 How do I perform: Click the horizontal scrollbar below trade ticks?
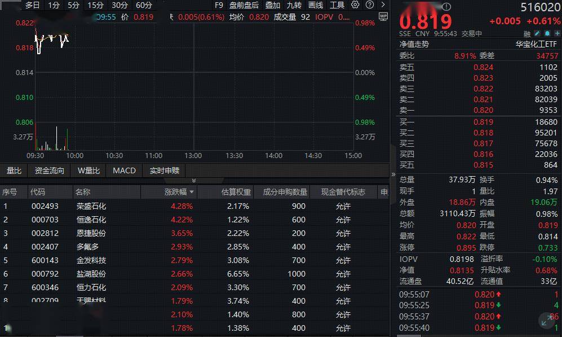point(409,335)
